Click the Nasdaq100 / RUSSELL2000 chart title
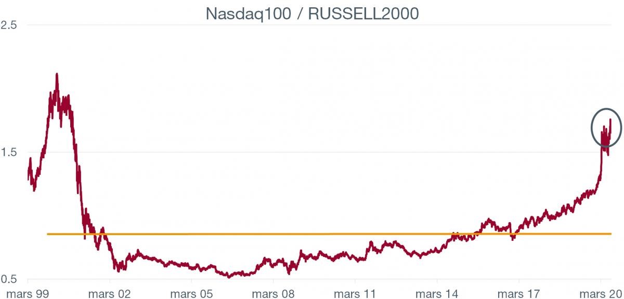 [312, 13]
